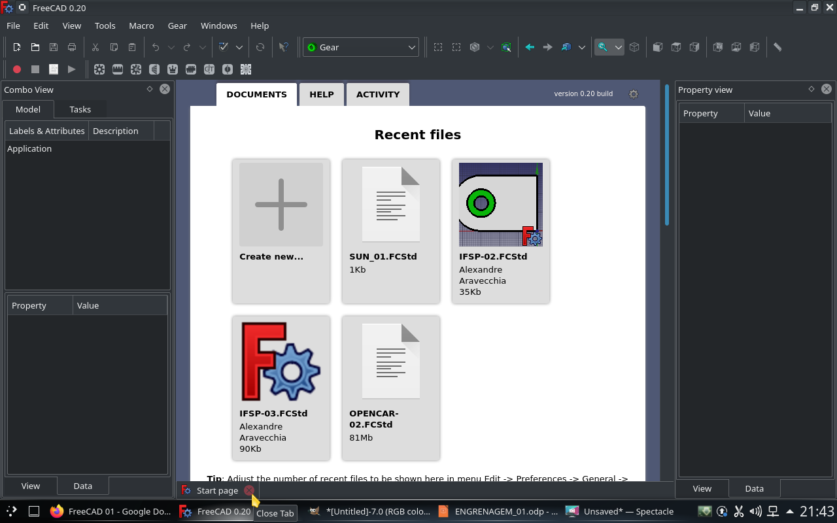This screenshot has height=523, width=837.
Task: Click the Refresh recompute icon
Action: click(260, 47)
